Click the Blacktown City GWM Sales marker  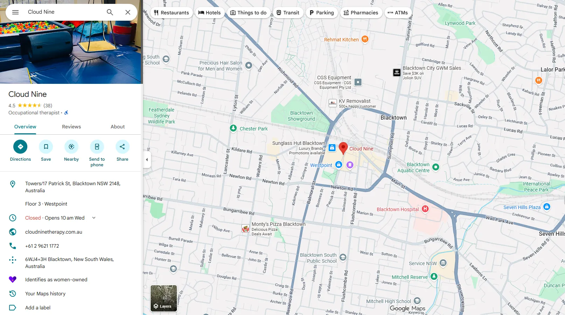pos(397,73)
